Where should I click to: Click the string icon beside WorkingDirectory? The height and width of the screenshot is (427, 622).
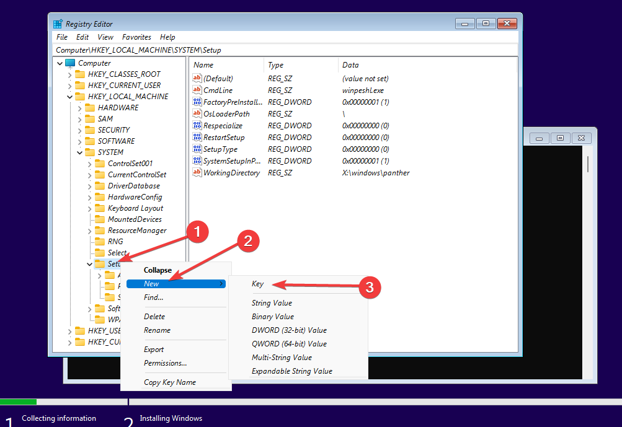(x=197, y=172)
